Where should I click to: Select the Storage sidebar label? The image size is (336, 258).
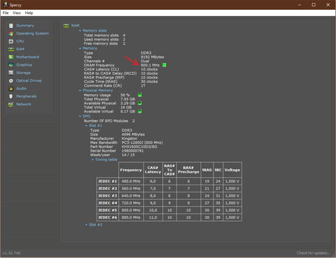coord(23,73)
